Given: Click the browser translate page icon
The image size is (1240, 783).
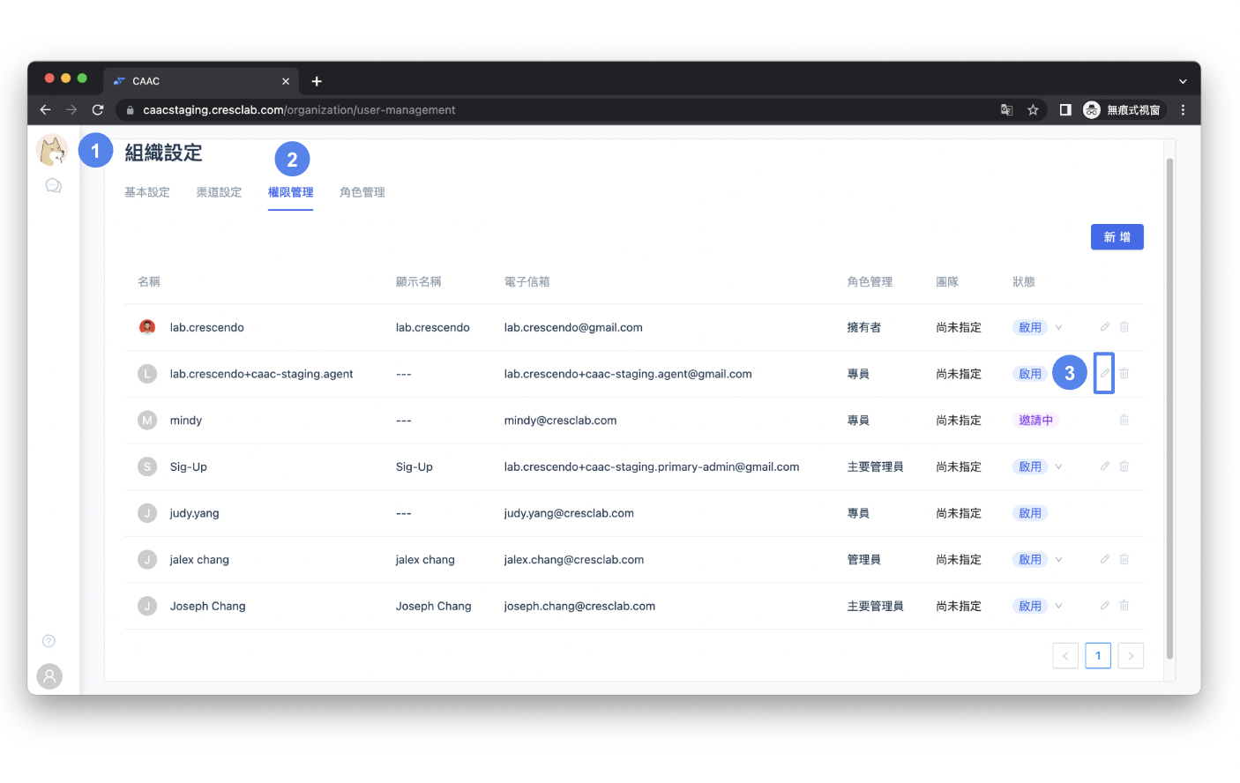Looking at the screenshot, I should (x=1006, y=110).
